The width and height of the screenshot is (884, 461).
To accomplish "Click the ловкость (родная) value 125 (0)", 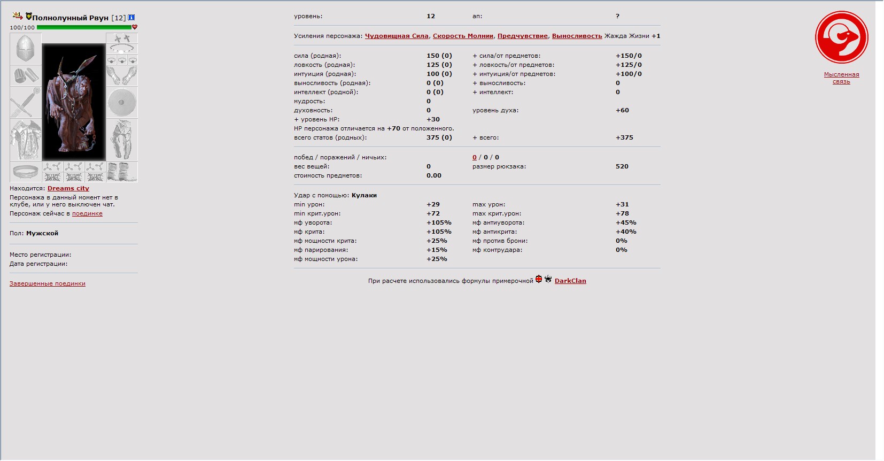I will tap(439, 65).
